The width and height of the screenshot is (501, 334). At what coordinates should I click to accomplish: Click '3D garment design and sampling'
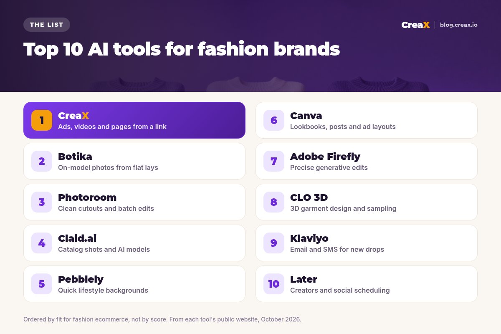(x=343, y=208)
